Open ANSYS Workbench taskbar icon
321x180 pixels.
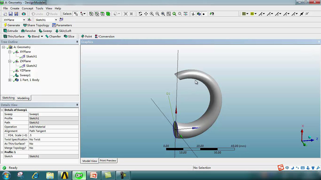64,175
